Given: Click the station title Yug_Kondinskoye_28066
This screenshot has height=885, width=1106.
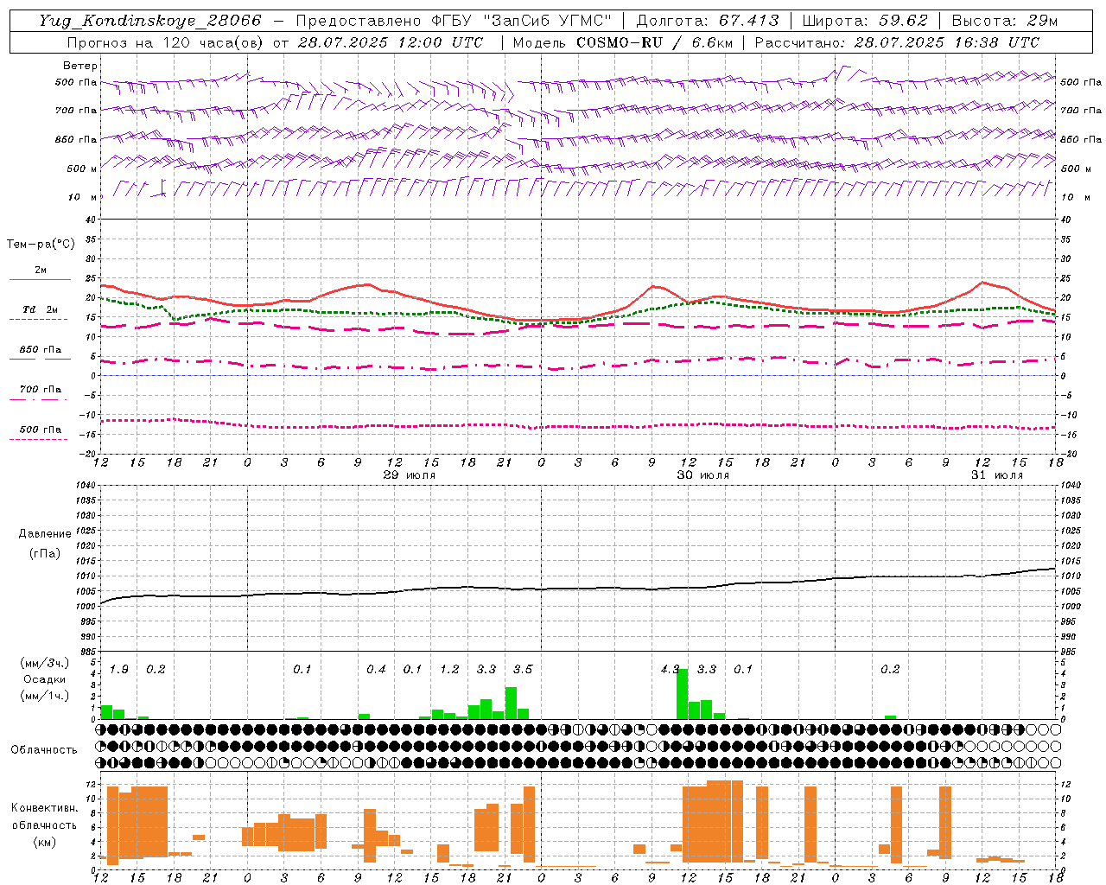Looking at the screenshot, I should (150, 21).
